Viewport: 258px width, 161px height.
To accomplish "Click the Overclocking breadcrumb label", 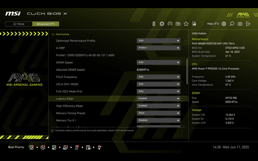I will [62, 34].
